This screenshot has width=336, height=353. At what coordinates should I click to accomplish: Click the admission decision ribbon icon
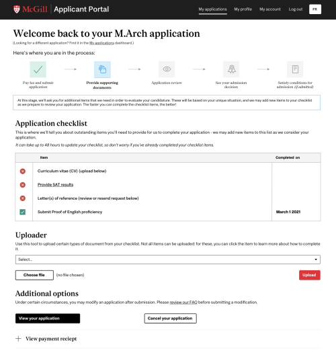pos(231,69)
